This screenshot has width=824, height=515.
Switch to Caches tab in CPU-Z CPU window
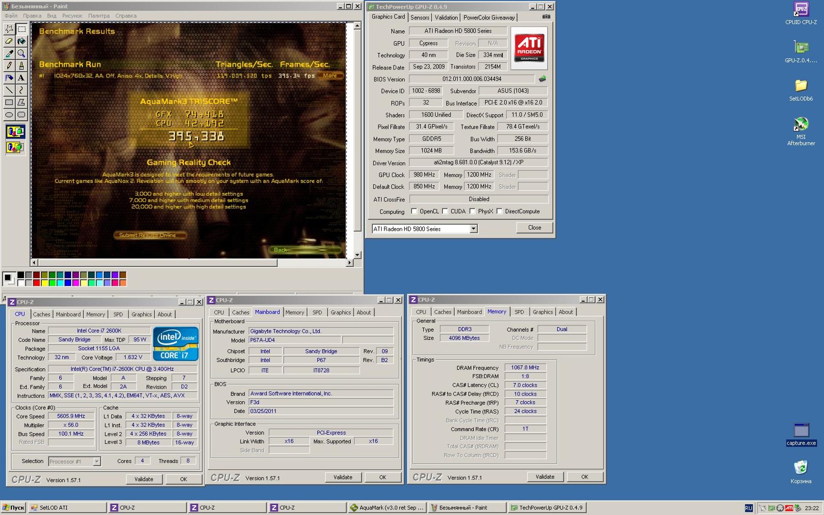(x=42, y=314)
